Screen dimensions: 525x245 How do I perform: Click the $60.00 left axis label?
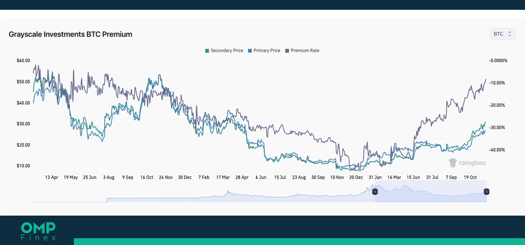[x=23, y=60]
